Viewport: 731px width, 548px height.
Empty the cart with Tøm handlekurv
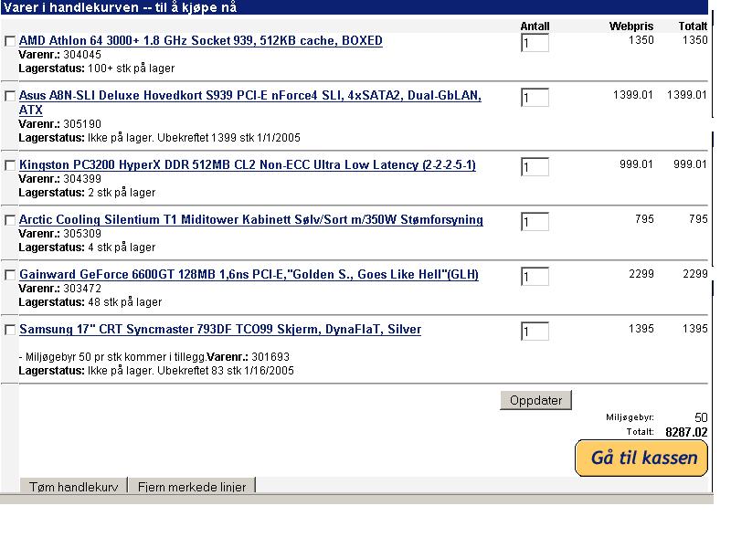point(73,486)
